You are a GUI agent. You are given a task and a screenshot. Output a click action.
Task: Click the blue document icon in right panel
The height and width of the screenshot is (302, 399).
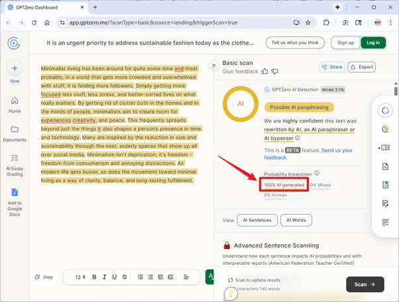(x=385, y=185)
